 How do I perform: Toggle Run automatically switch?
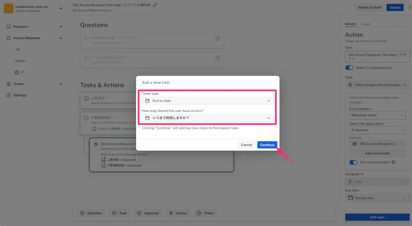[353, 162]
